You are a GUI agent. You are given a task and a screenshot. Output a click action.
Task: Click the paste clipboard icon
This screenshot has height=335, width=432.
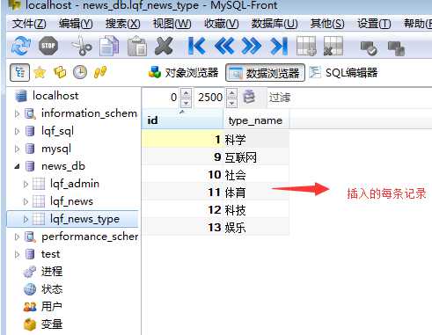pyautogui.click(x=137, y=46)
